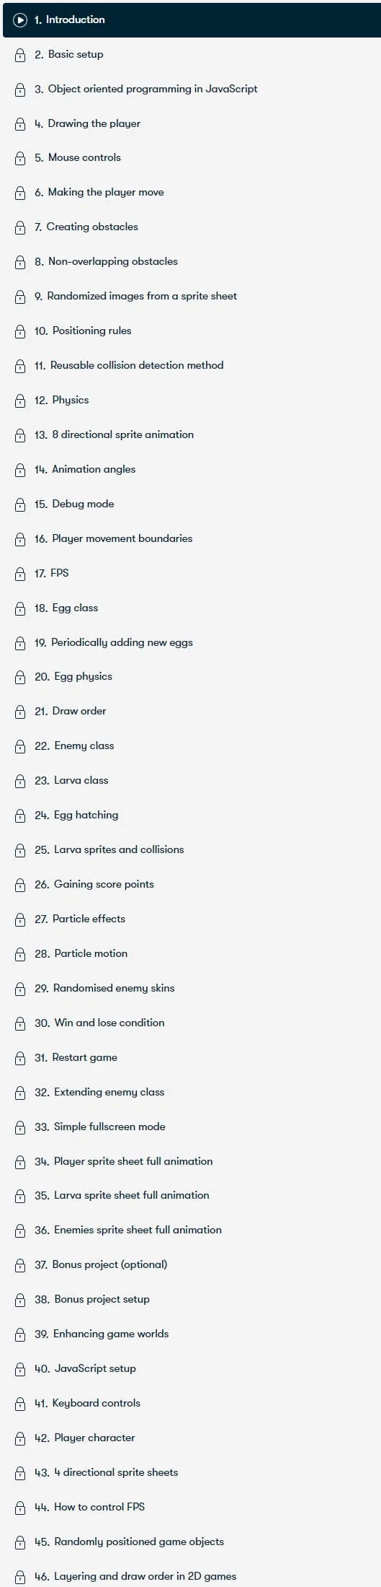Click the lock icon beside Particle effects
The height and width of the screenshot is (1587, 381).
20,919
